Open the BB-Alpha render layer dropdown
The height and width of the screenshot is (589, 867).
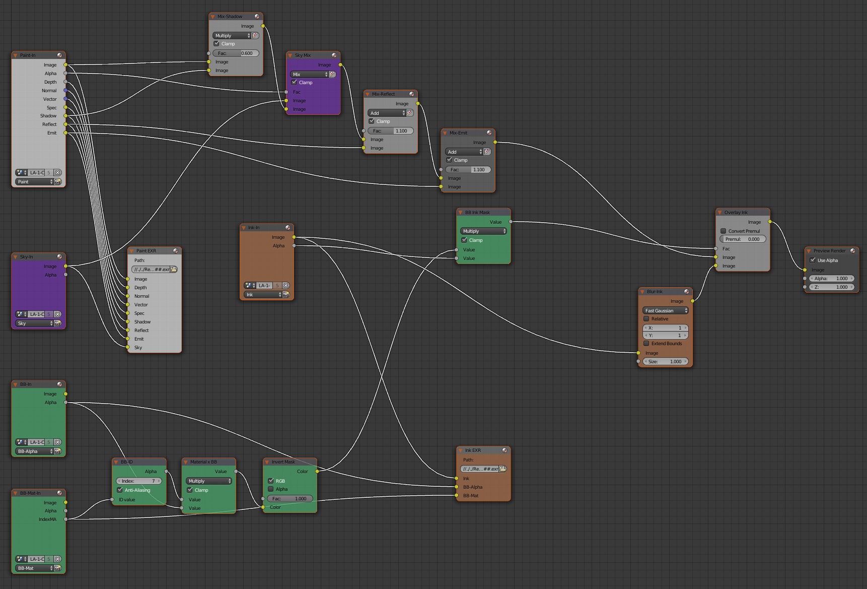click(x=34, y=451)
